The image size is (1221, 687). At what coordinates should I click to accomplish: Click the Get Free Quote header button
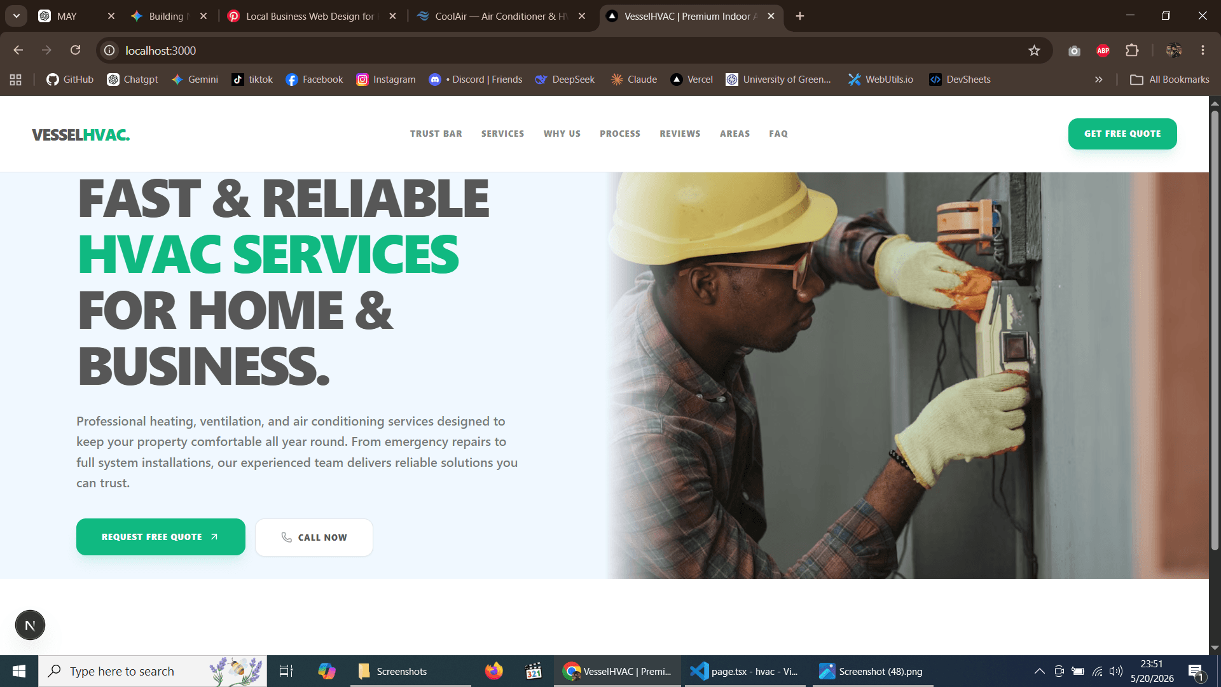[x=1122, y=134]
